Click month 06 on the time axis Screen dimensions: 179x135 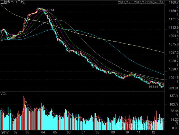tap(69, 132)
